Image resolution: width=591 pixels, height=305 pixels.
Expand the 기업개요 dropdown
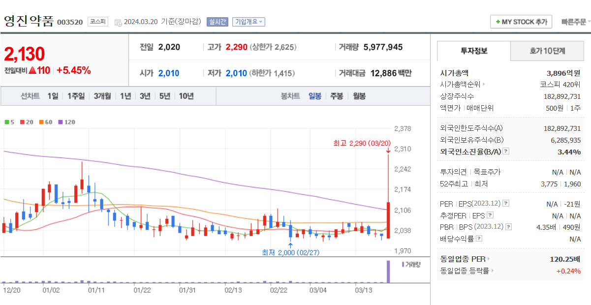click(x=249, y=22)
